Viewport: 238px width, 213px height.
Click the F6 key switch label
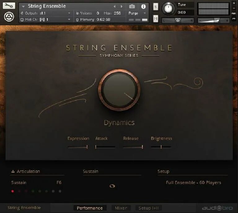59,183
